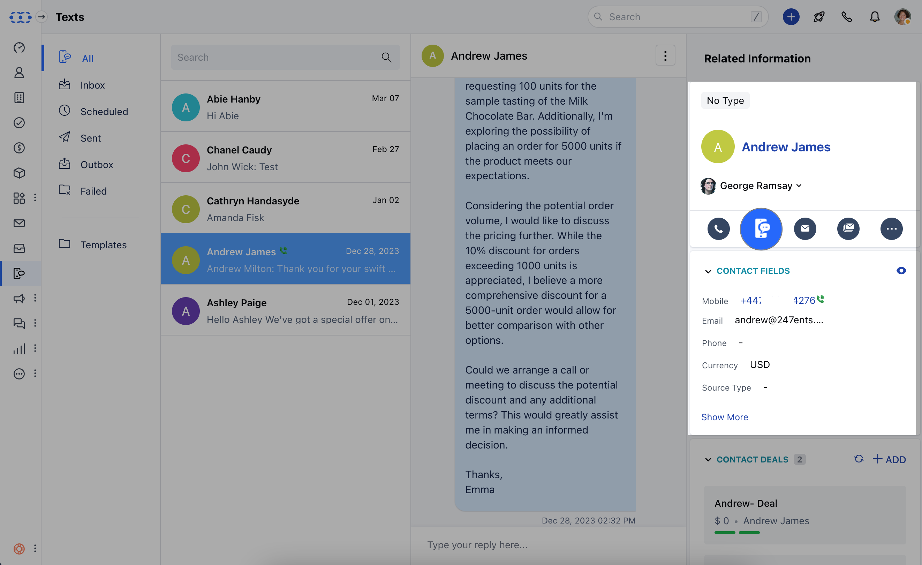Open the three-dot menu beside Andrew James header
Viewport: 922px width, 565px height.
coord(665,56)
